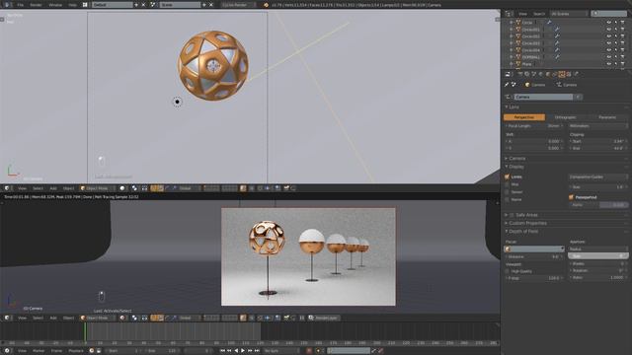Toggle renderability camera icon for Circle.004
Image resolution: width=632 pixels, height=355 pixels.
pos(623,50)
